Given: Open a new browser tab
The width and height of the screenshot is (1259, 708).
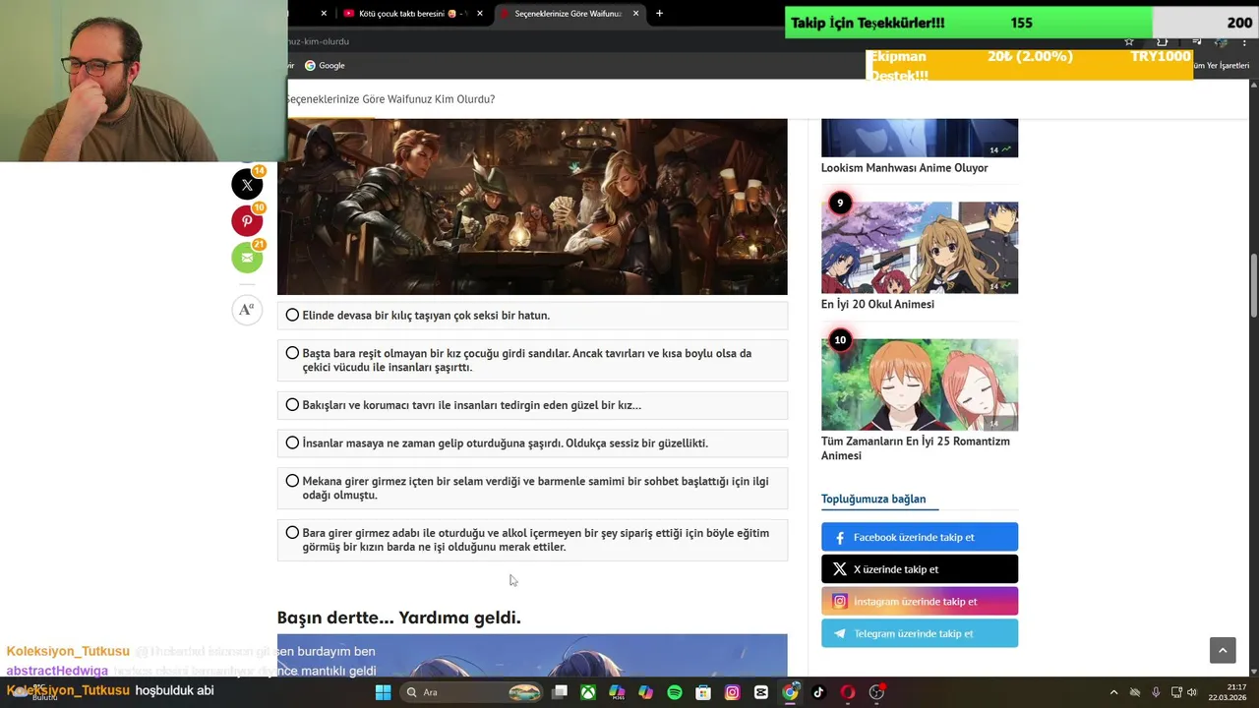Looking at the screenshot, I should pyautogui.click(x=659, y=14).
